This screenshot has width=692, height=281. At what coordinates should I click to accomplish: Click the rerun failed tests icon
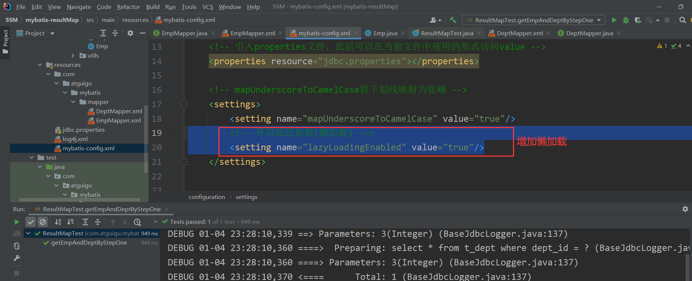[x=17, y=233]
